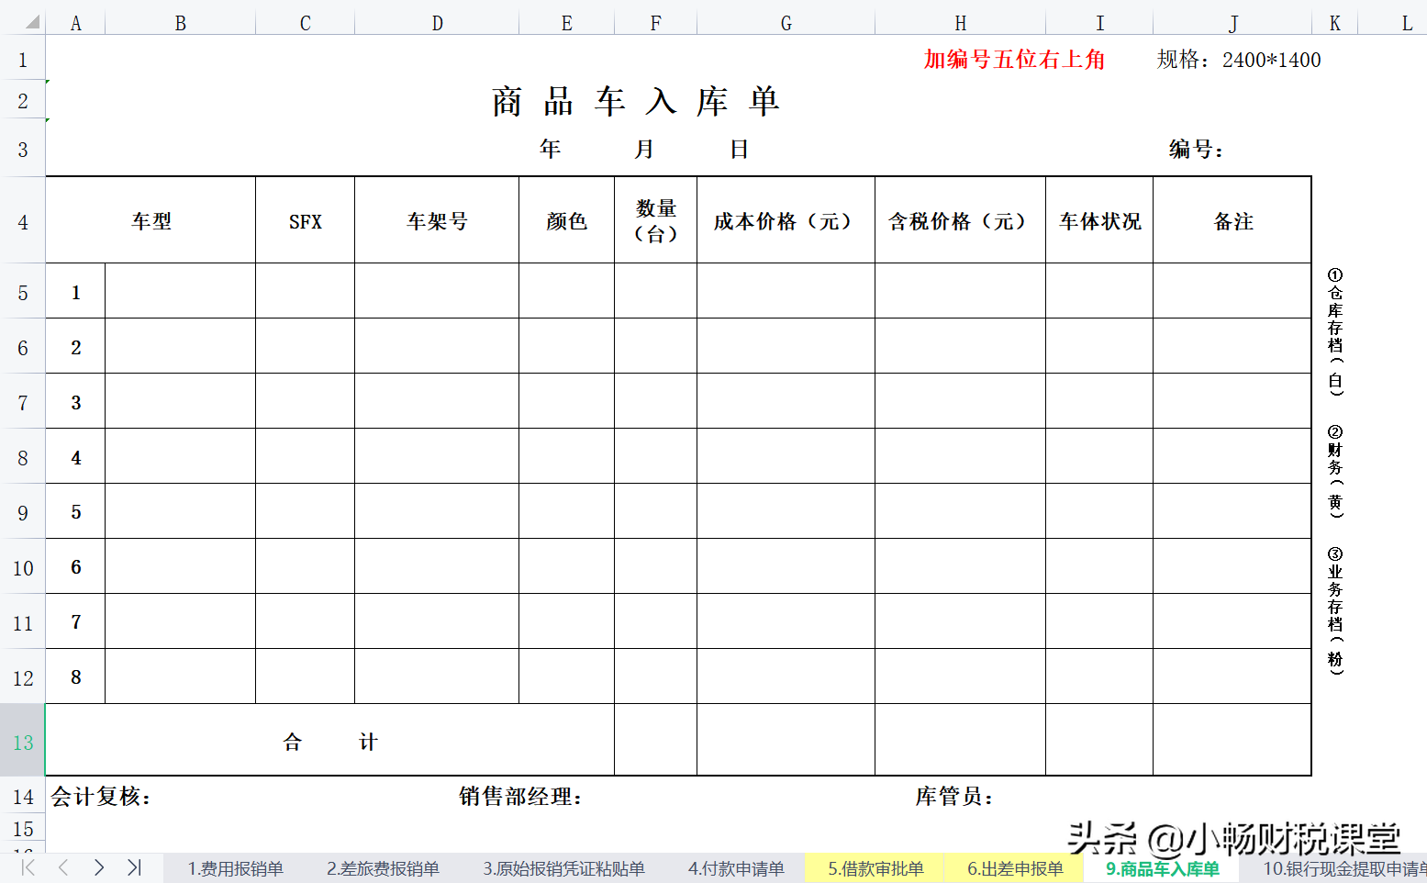The height and width of the screenshot is (883, 1427).
Task: Jump to the first sheet navigation arrow
Action: (x=27, y=867)
